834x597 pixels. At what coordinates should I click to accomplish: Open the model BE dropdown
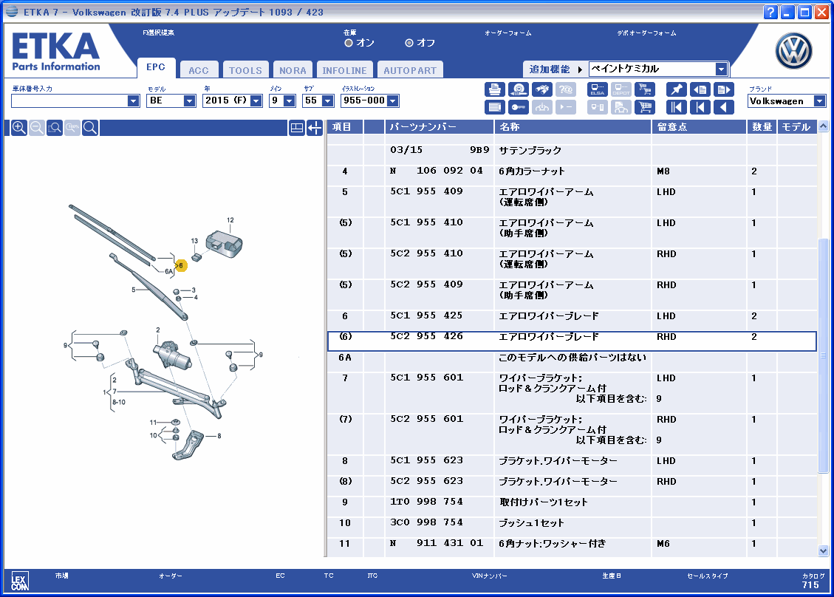click(x=189, y=101)
